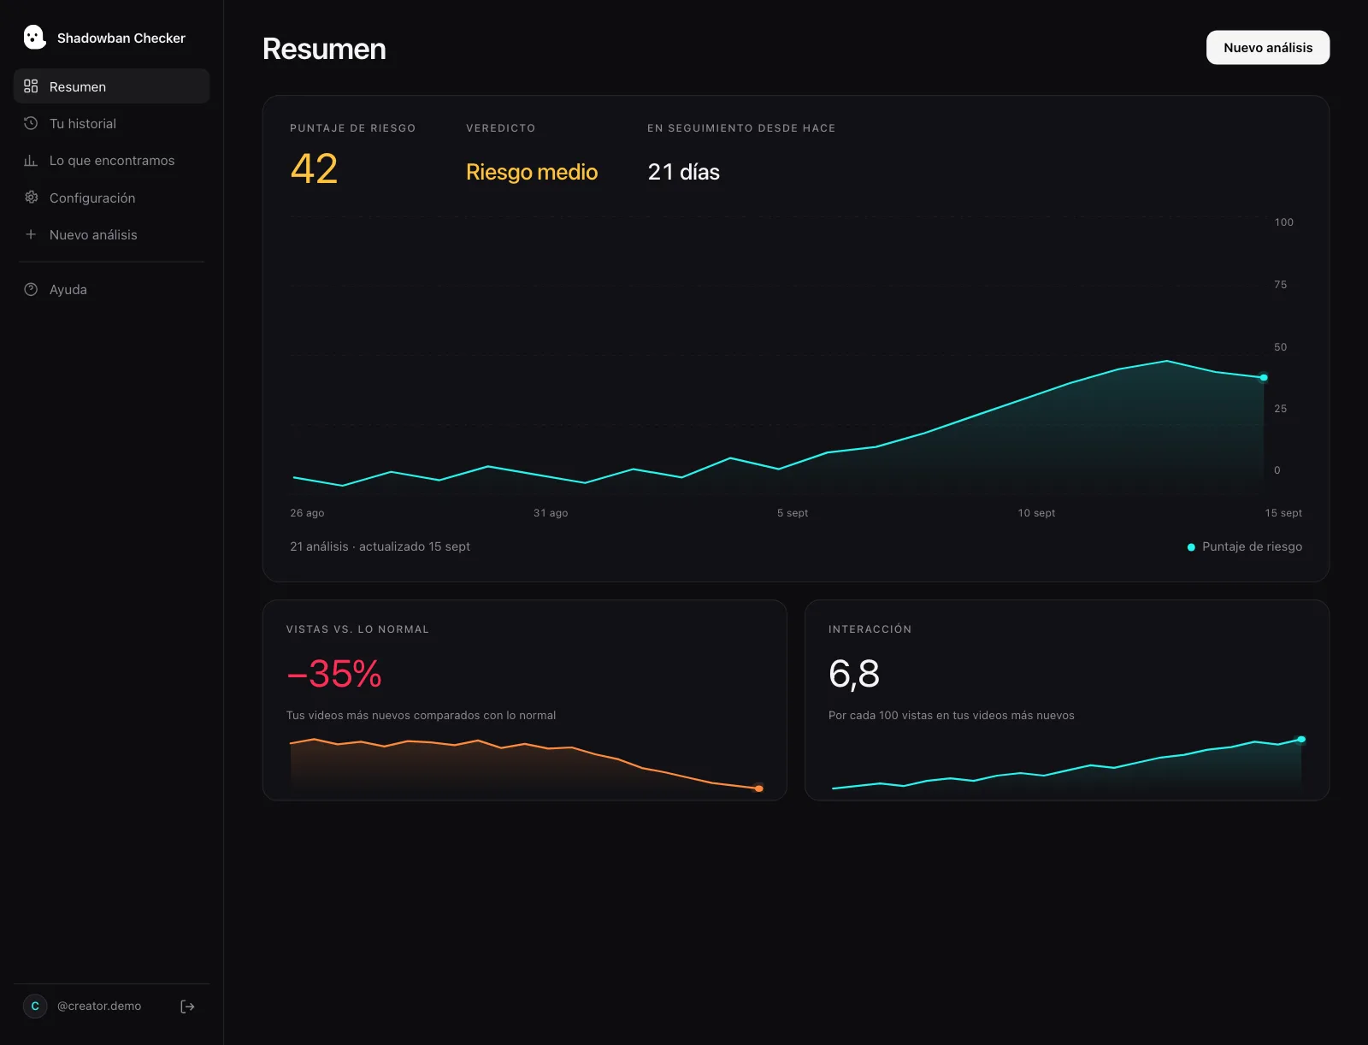Click the logout icon next to @creator.demo

(x=188, y=1007)
